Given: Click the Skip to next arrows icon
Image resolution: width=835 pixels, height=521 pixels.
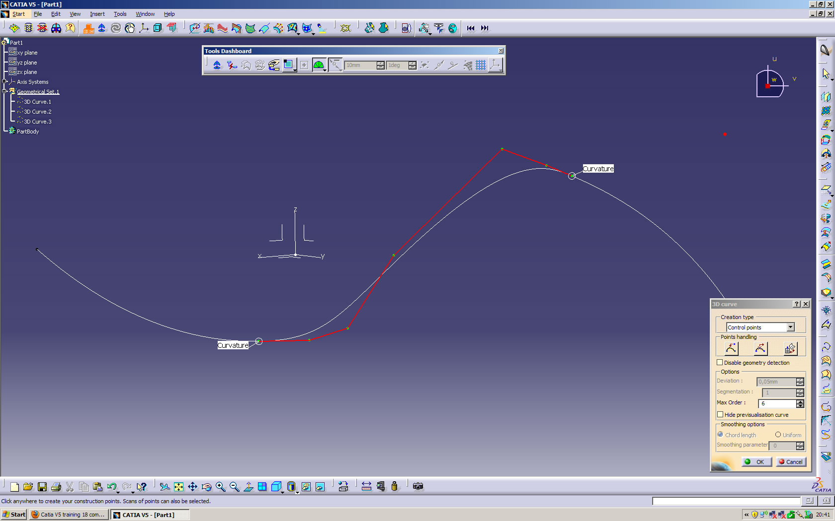Looking at the screenshot, I should point(485,28).
